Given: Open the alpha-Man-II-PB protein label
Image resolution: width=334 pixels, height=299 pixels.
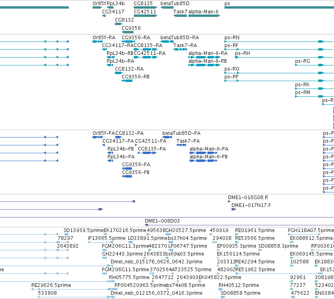Looking at the screenshot, I should [x=208, y=157].
